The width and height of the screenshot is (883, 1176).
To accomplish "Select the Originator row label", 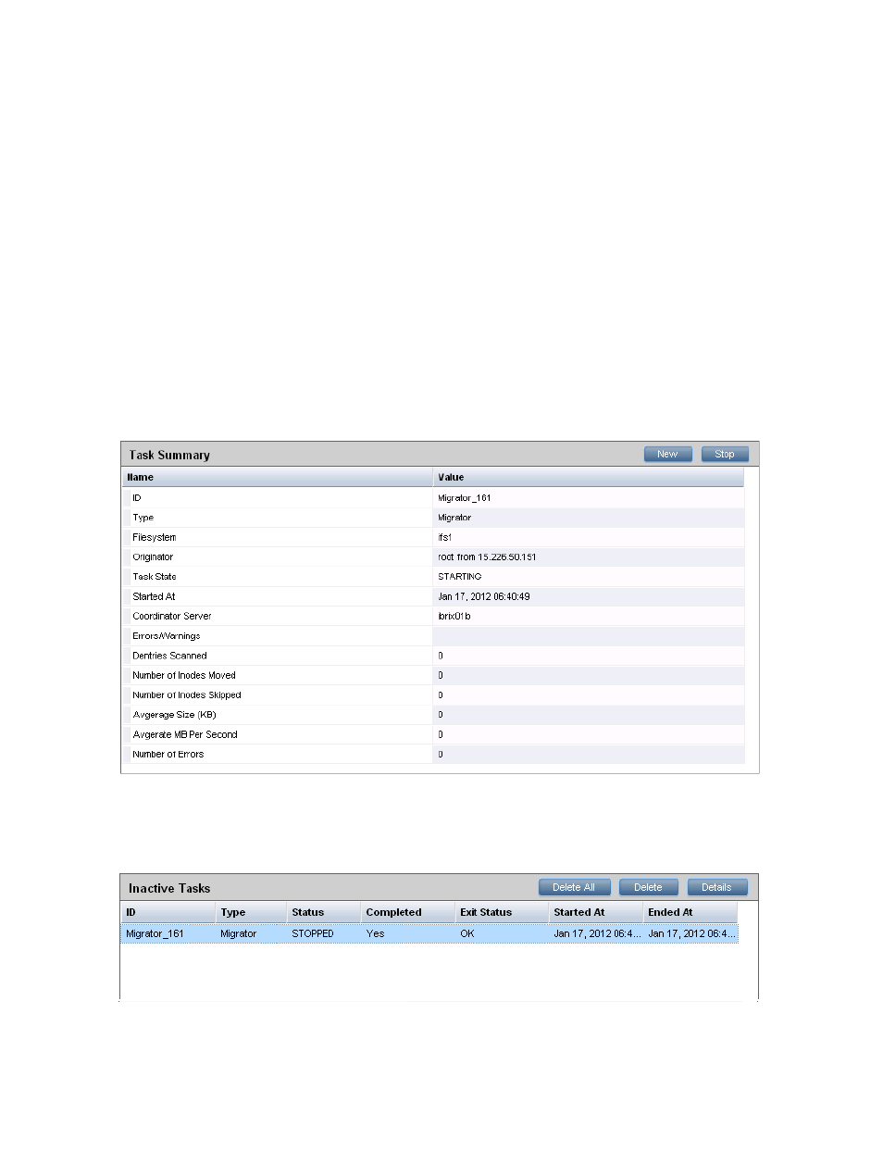I will pyautogui.click(x=153, y=557).
